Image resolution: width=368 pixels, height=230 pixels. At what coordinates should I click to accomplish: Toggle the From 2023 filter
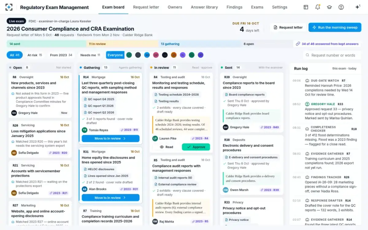(x=61, y=55)
